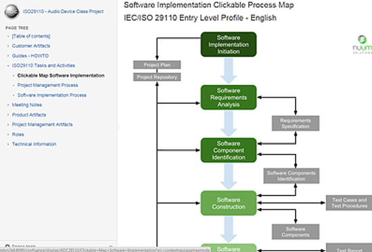Click Software Implementation Initiation process box

229,45
